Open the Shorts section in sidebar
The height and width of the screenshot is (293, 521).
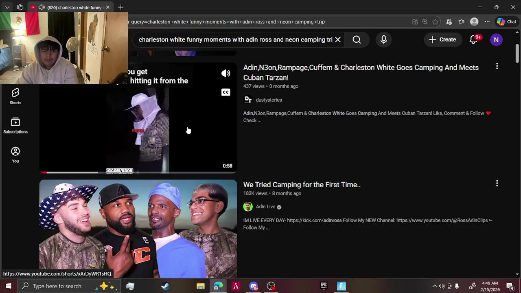(x=15, y=97)
